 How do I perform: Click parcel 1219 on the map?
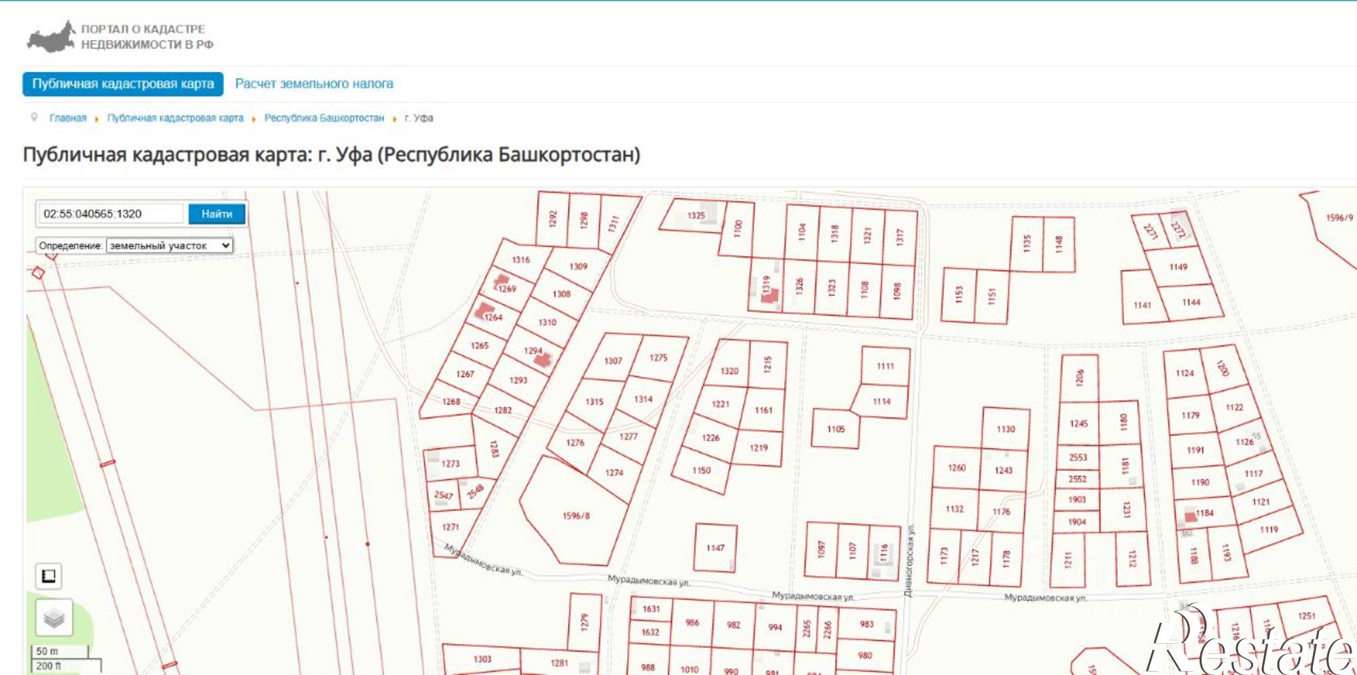click(x=759, y=448)
